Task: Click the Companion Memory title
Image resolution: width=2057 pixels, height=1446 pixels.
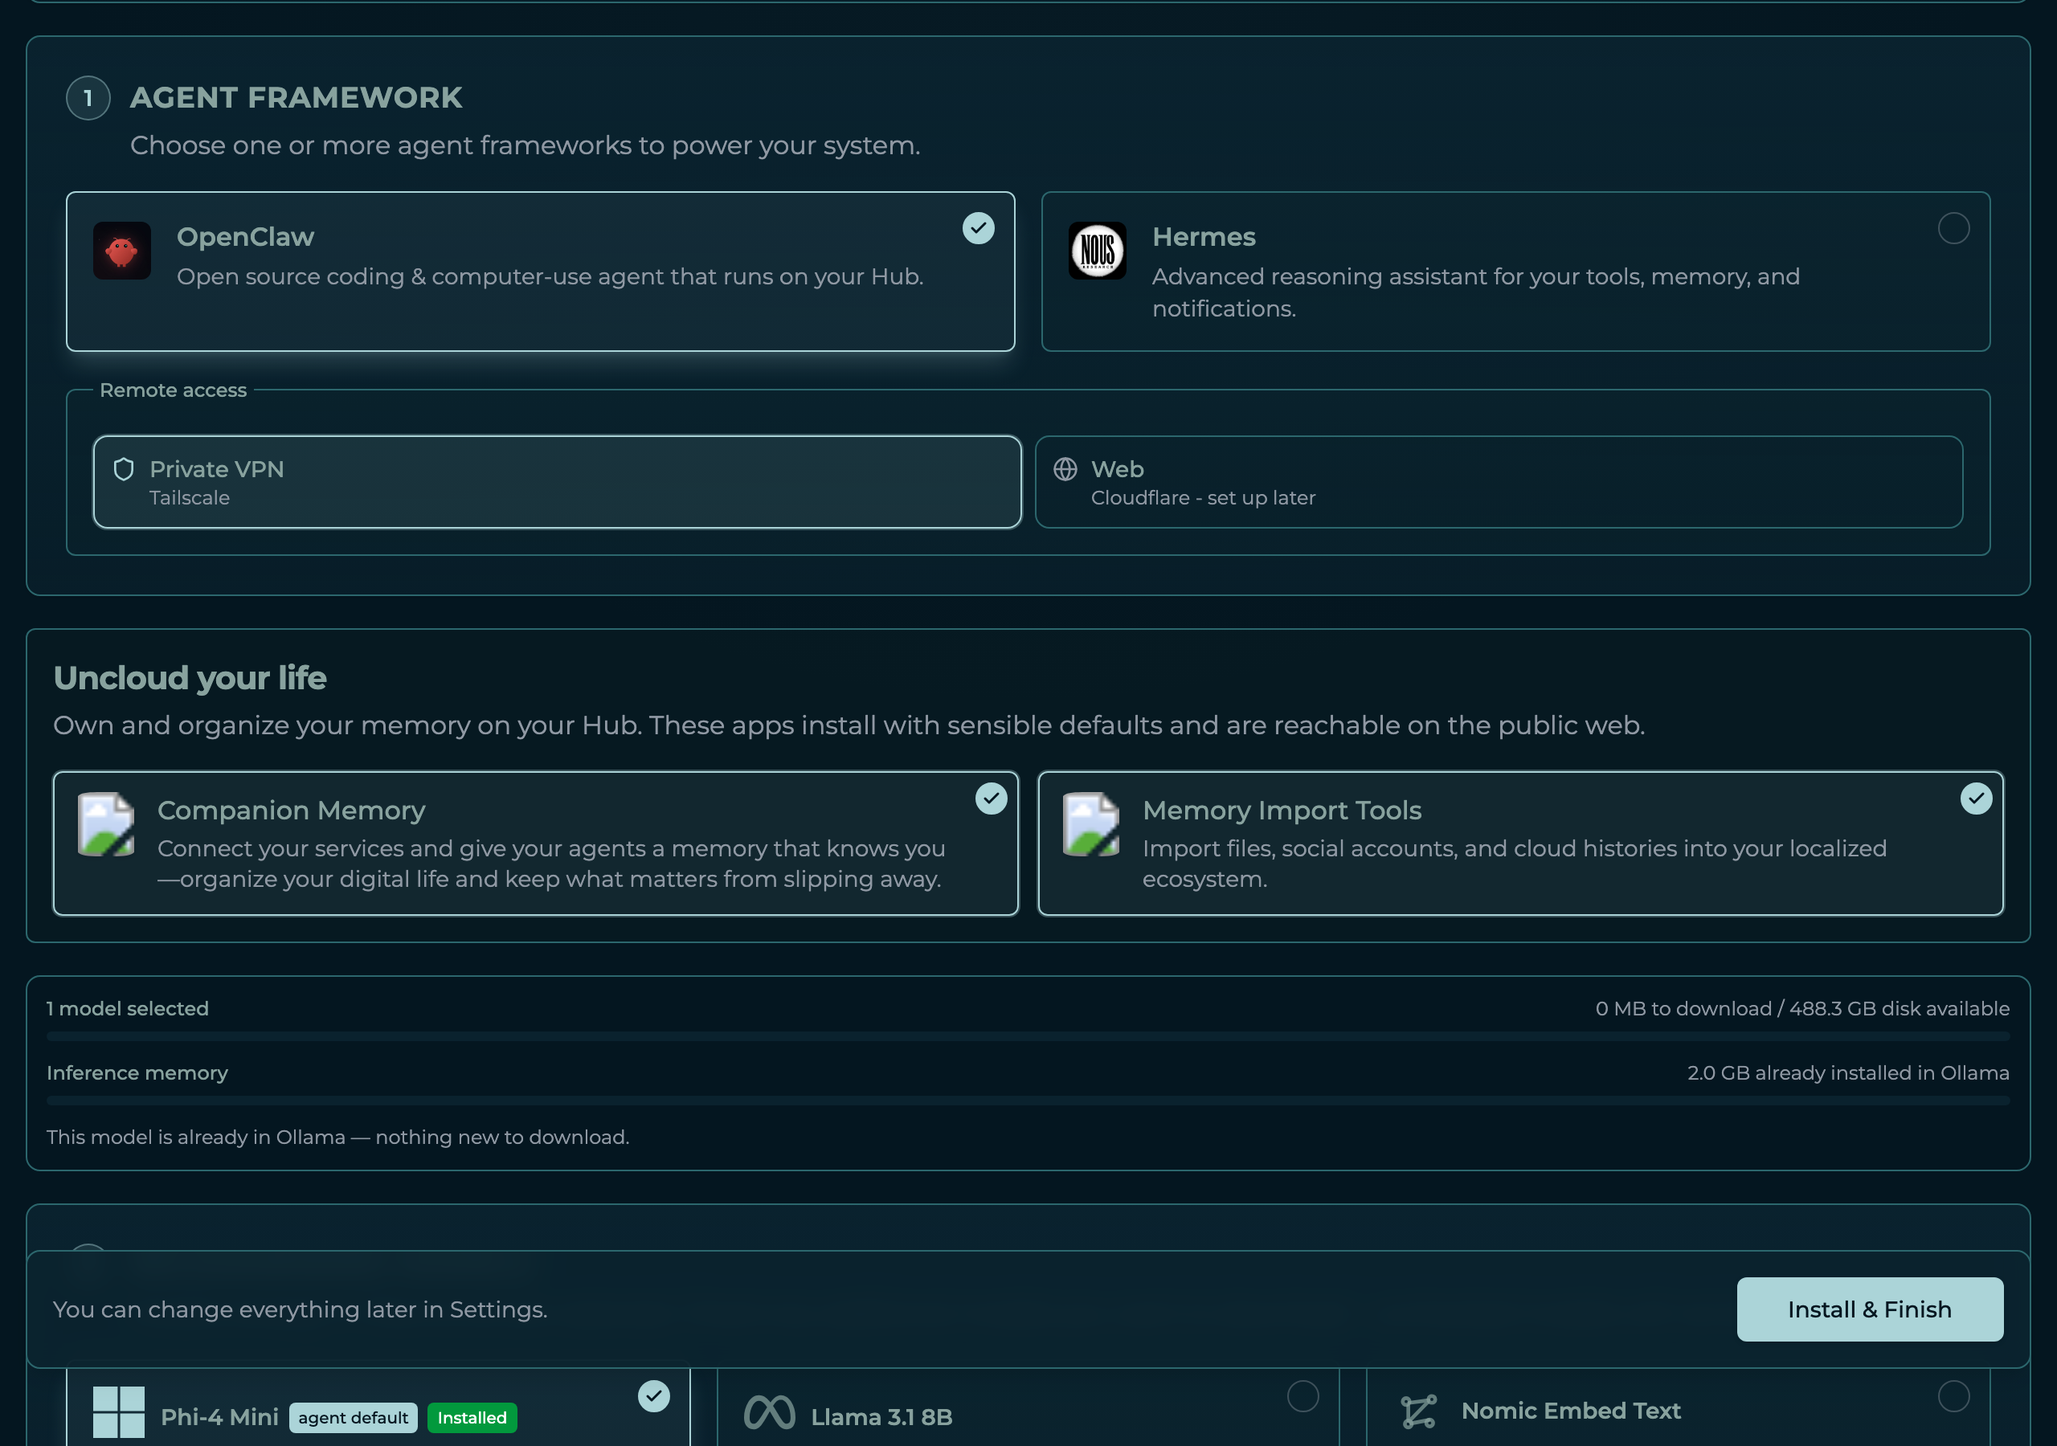Action: 291,810
